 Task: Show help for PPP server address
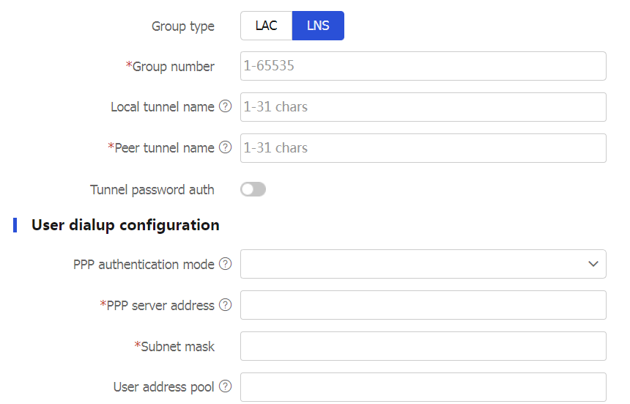tap(226, 305)
